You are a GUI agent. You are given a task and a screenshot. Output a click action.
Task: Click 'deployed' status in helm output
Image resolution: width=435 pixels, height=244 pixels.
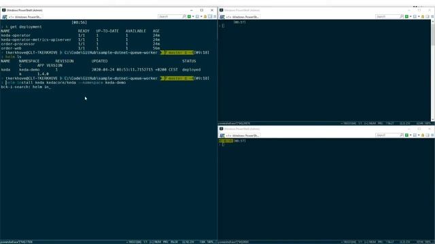(x=192, y=70)
